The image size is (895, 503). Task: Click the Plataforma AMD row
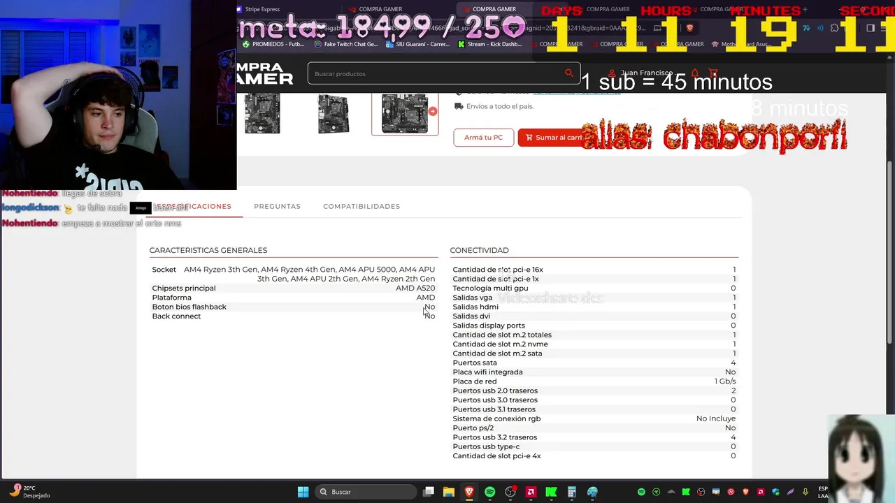(x=294, y=297)
